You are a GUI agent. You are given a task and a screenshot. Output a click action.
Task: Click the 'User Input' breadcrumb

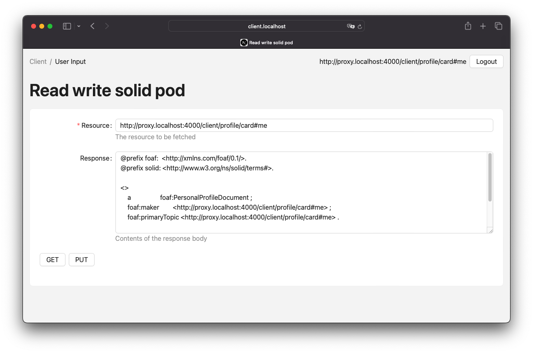coord(70,61)
